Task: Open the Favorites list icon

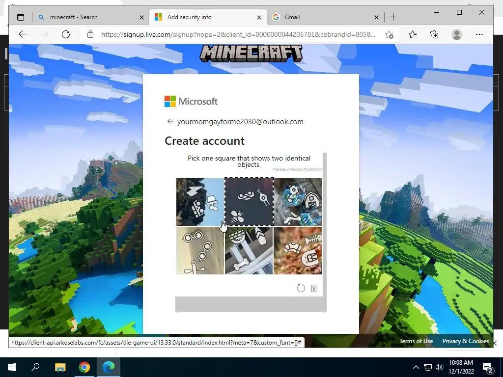Action: pyautogui.click(x=413, y=34)
